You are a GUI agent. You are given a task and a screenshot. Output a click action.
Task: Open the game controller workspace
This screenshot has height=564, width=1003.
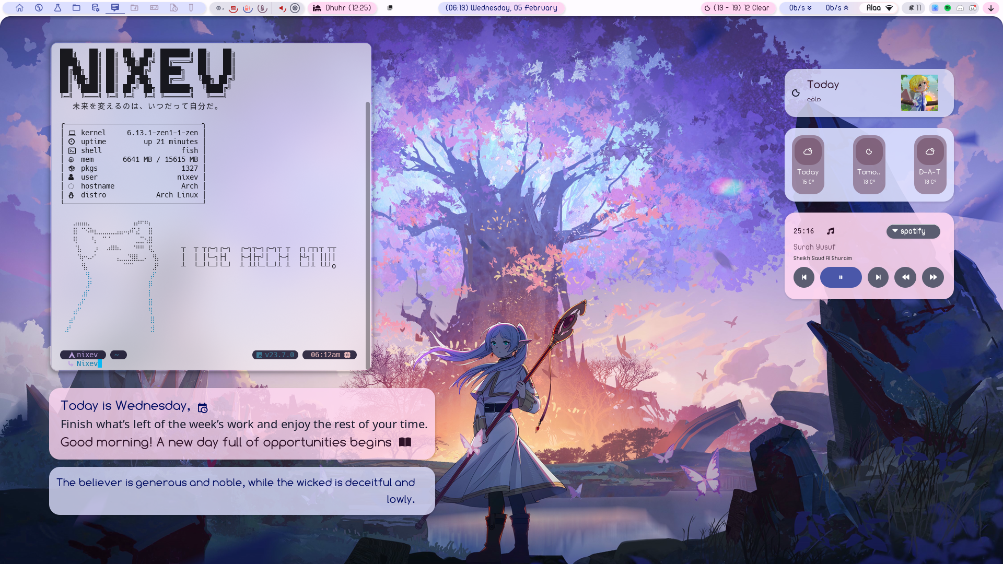click(x=154, y=8)
